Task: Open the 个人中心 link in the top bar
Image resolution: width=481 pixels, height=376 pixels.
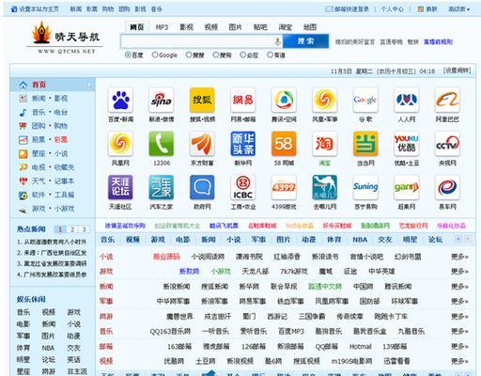Action: click(x=392, y=9)
